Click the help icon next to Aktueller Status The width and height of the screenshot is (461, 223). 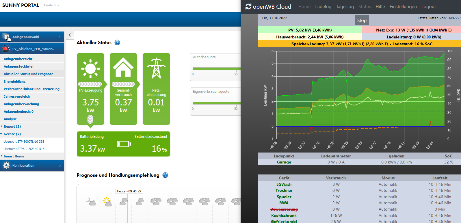tap(117, 43)
